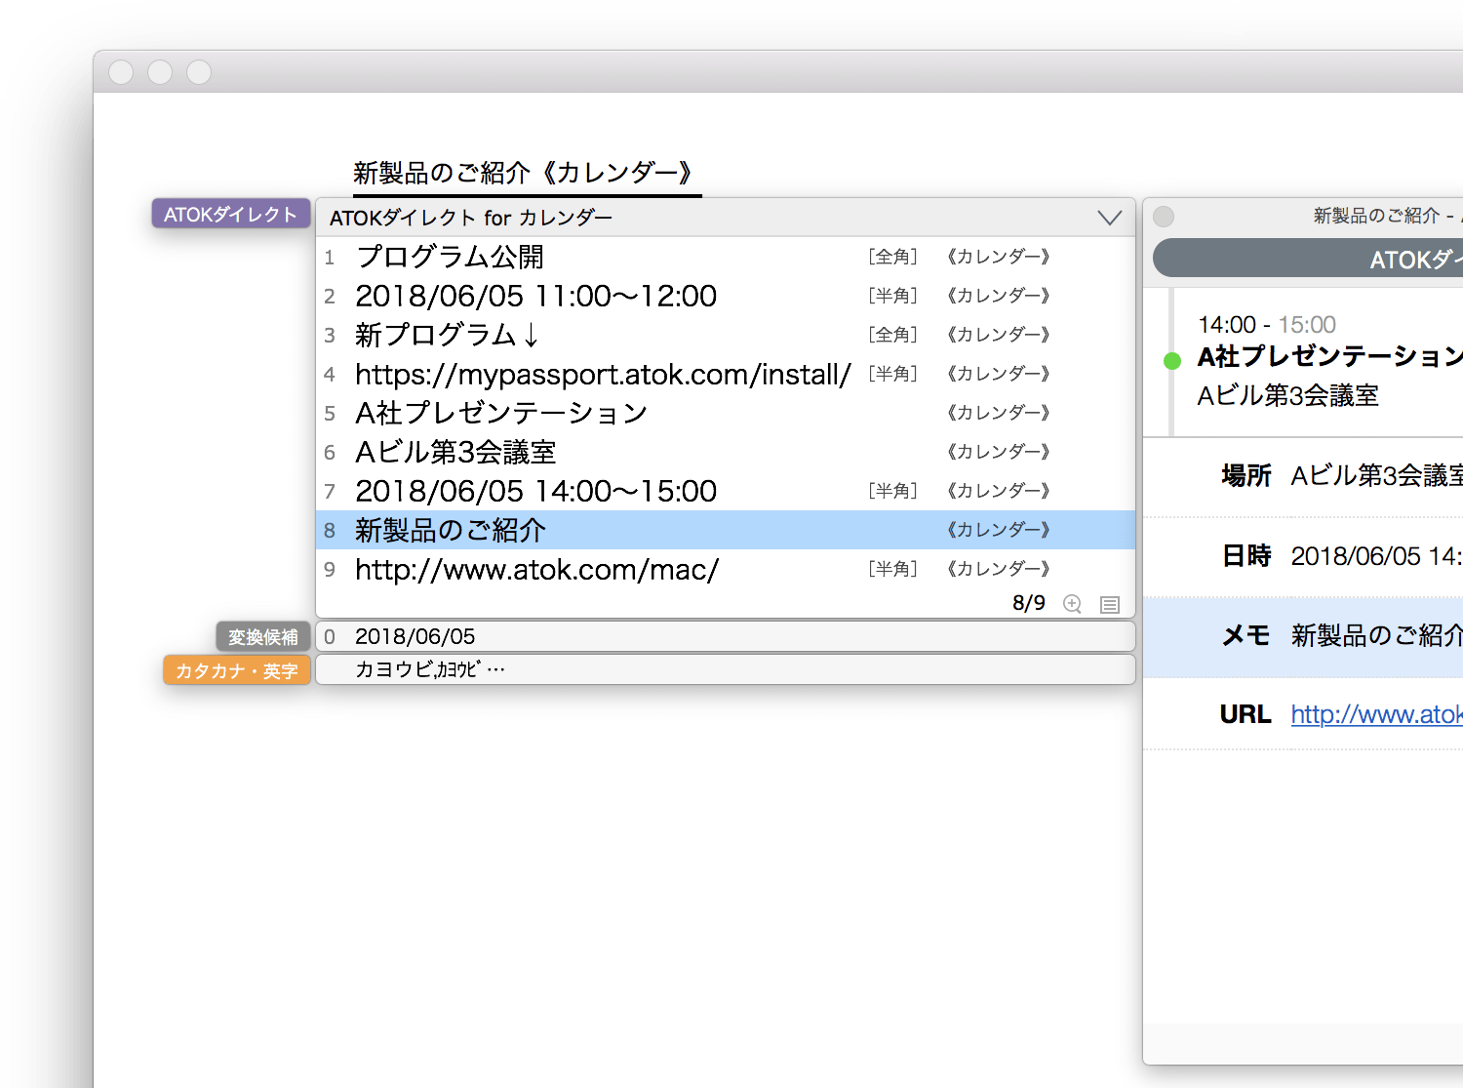Select conversion candidate 0 2018/06/05
Image resolution: width=1463 pixels, height=1088 pixels.
coord(726,636)
